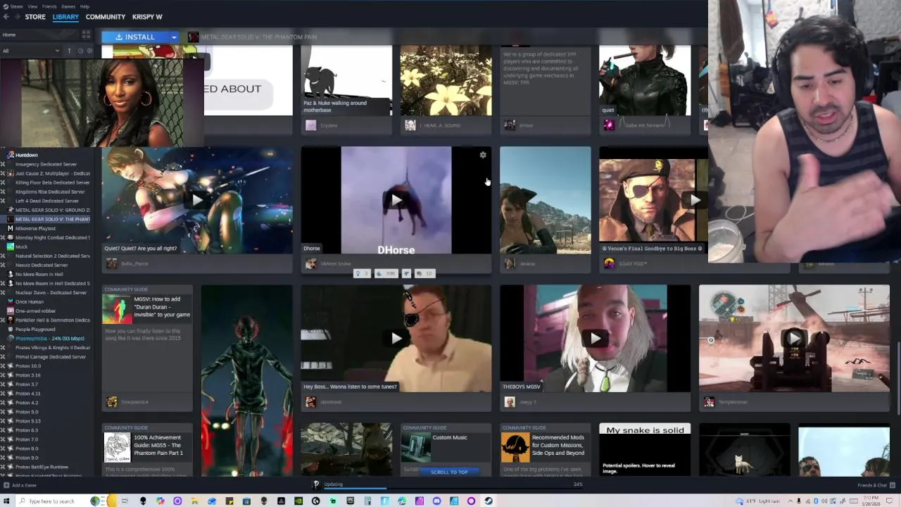Expand the dropdown arrow beside INSTALL

pos(174,37)
